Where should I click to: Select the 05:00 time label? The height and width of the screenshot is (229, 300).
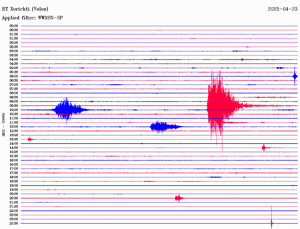click(x=14, y=68)
